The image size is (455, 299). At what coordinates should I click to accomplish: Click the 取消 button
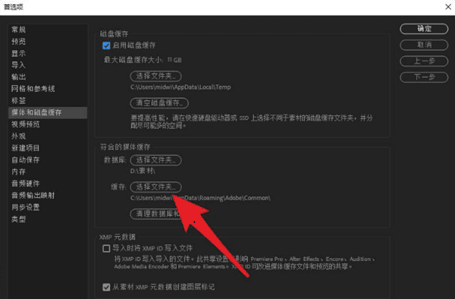tap(424, 45)
